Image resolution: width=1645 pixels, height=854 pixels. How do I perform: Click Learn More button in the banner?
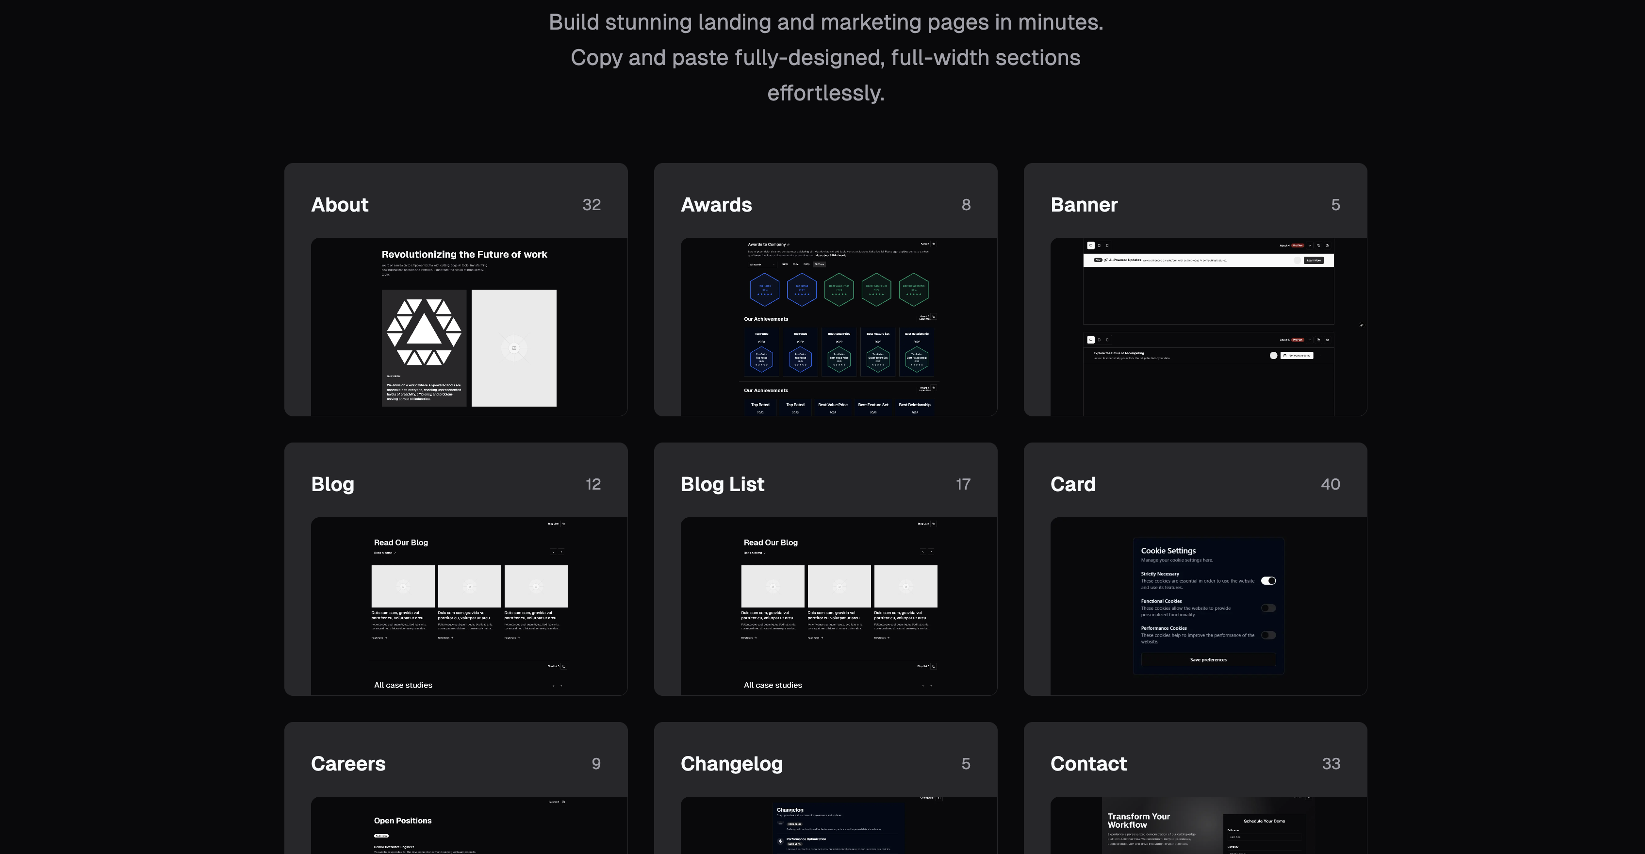pos(1314,261)
